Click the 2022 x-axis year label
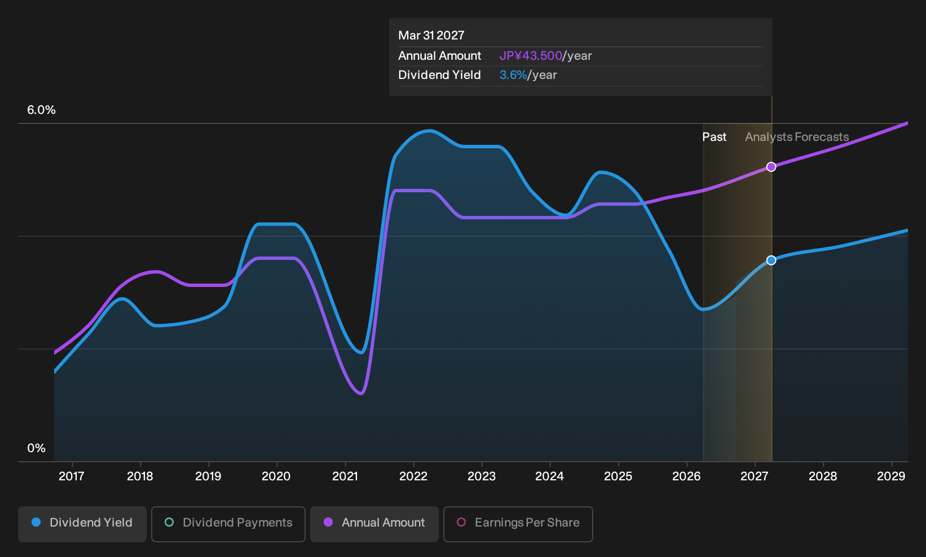This screenshot has width=926, height=557. pyautogui.click(x=413, y=476)
